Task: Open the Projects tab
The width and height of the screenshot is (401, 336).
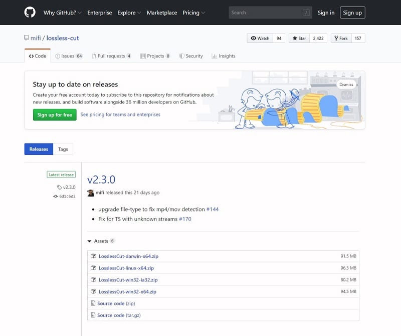Action: (155, 56)
